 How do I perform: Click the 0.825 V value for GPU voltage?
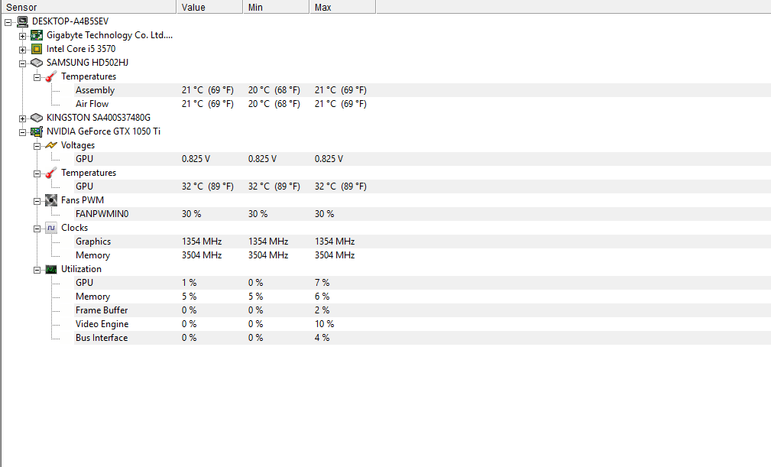coord(196,159)
